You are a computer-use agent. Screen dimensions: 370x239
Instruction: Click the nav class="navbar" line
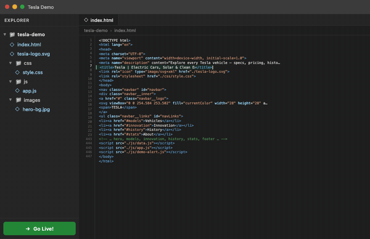pyautogui.click(x=132, y=90)
